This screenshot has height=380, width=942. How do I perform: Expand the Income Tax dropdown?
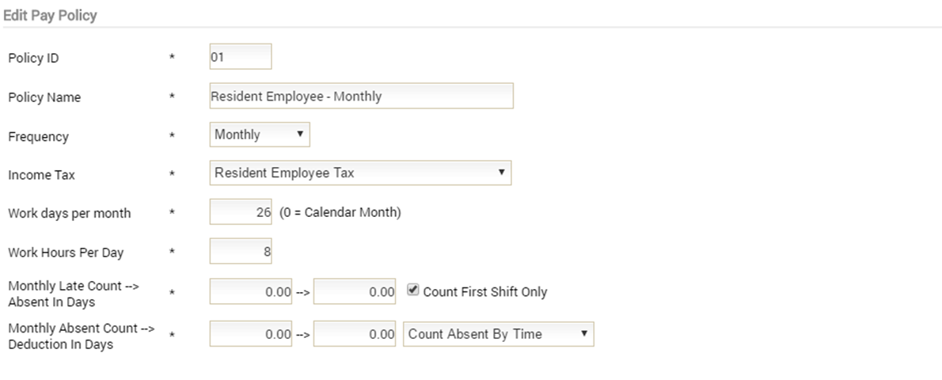point(360,173)
